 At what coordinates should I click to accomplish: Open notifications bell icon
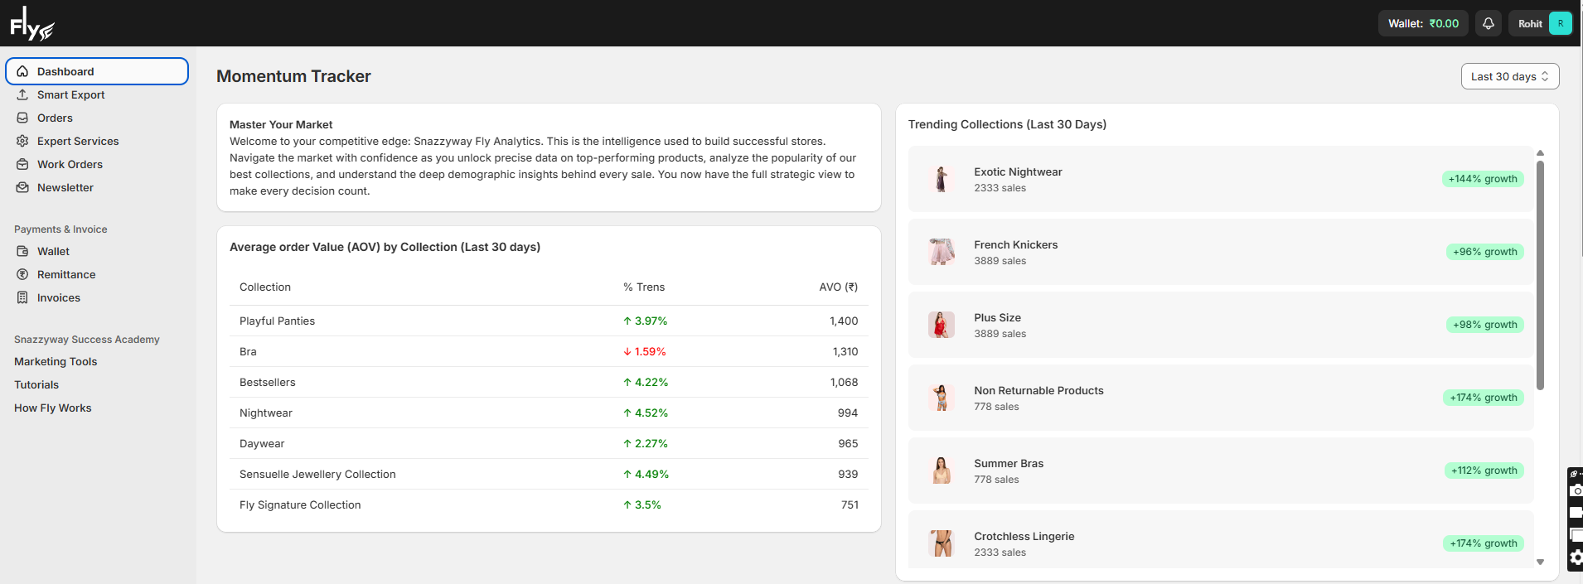1489,23
